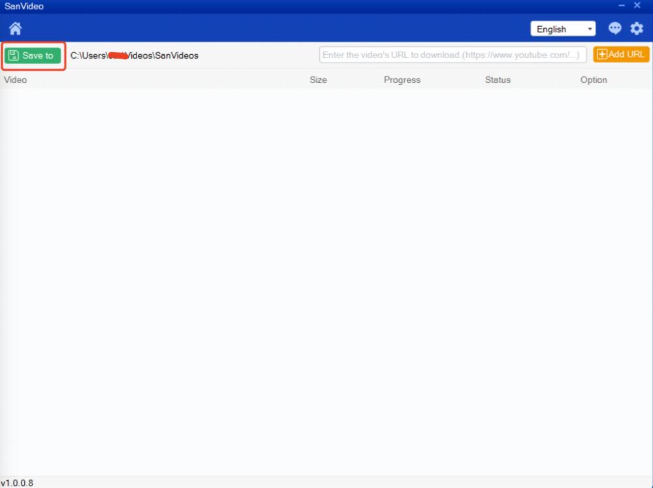Click the Home icon in the toolbar
653x488 pixels.
click(x=14, y=28)
